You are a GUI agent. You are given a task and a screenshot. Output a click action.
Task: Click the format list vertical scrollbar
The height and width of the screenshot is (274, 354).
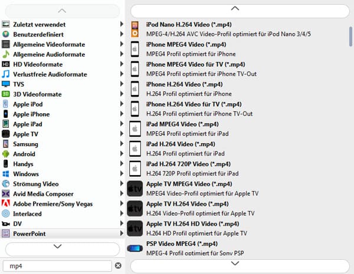(x=350, y=37)
